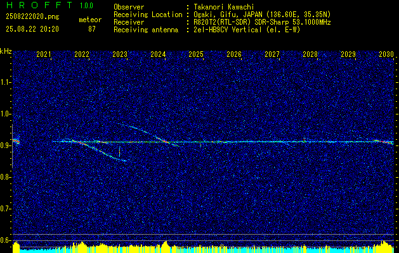Click the echo burst at the spectrogram's left edge

click(16, 141)
